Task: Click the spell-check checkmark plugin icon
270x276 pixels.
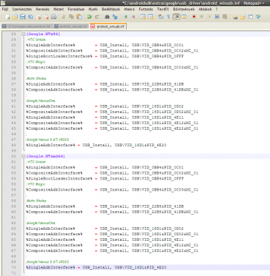Action: point(258,17)
